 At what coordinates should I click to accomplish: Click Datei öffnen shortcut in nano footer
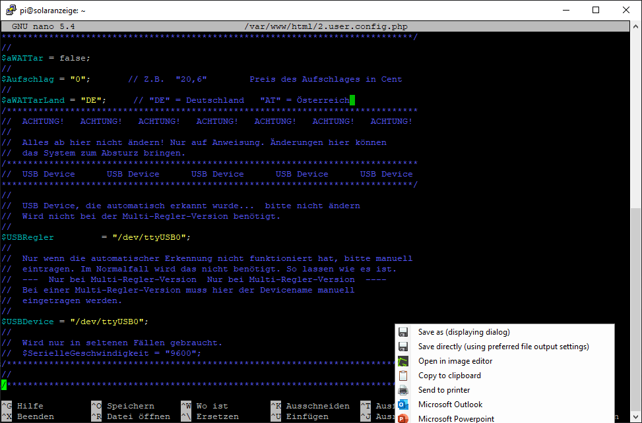[138, 416]
